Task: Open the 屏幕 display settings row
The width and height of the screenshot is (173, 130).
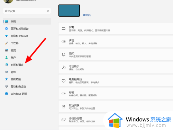Action: point(116,29)
